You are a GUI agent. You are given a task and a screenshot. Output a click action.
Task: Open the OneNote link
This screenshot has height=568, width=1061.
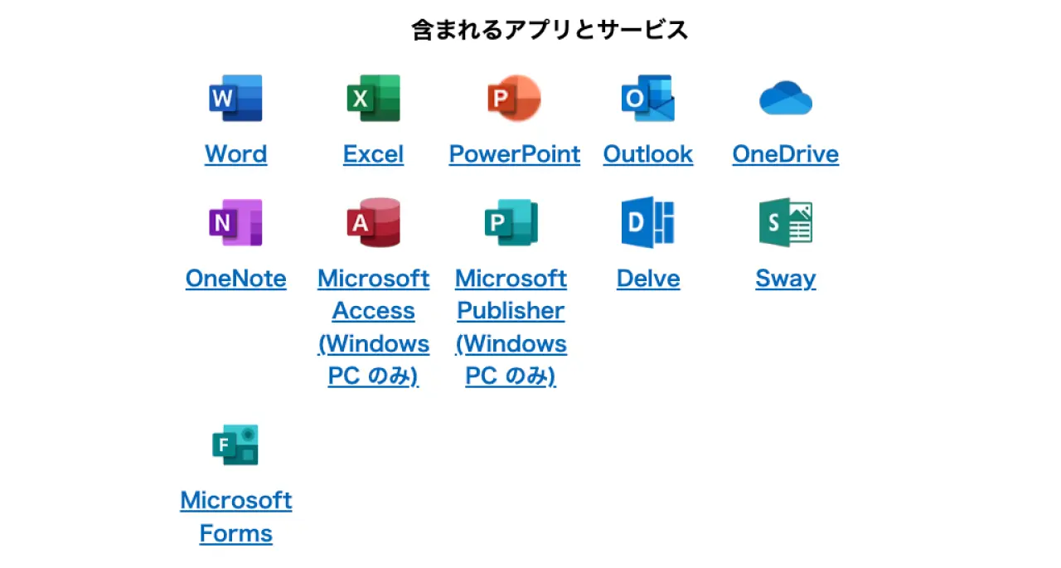(x=236, y=279)
